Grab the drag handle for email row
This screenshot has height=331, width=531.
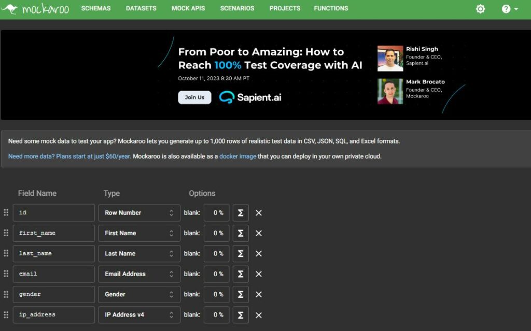(6, 274)
